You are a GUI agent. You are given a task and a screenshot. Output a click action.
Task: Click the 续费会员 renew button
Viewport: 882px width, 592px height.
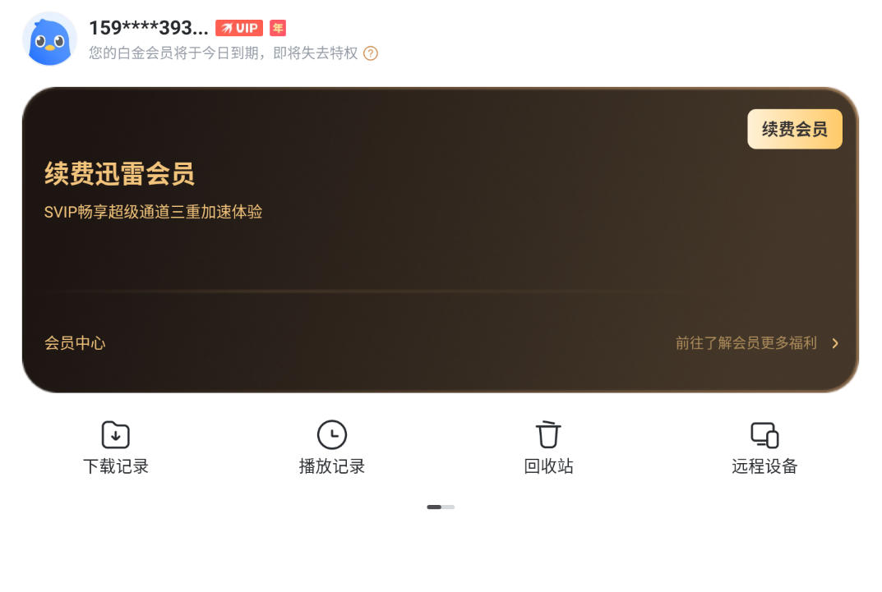pyautogui.click(x=795, y=129)
